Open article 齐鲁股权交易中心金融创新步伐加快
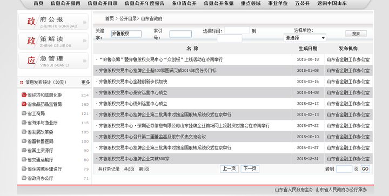 [133, 82]
